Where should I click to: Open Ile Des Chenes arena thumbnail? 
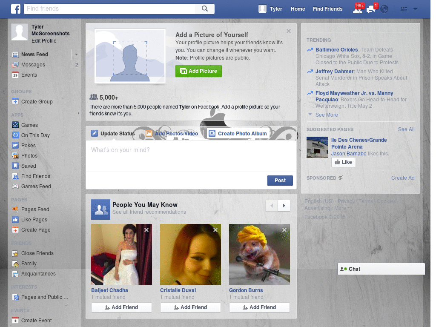(317, 147)
